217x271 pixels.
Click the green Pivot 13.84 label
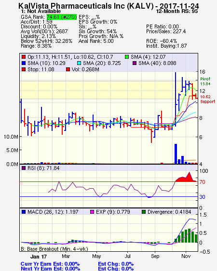coord(205,81)
